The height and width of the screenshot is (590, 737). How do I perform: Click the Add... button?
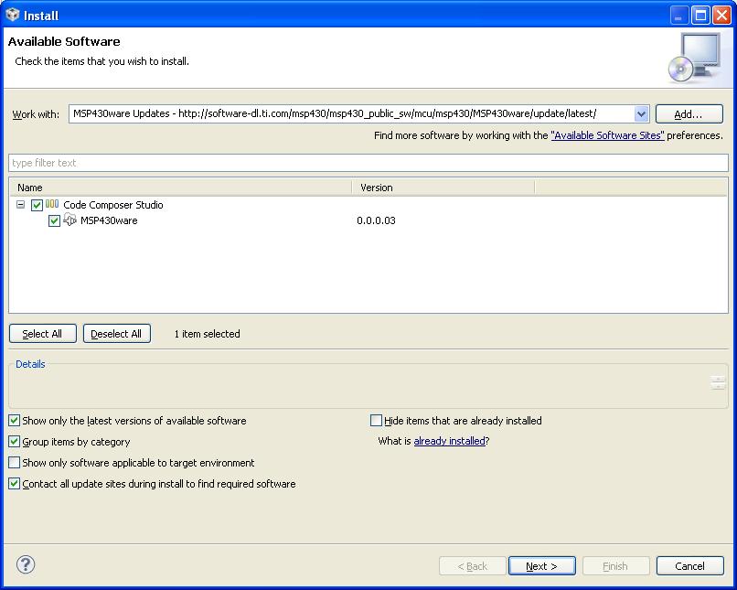pos(689,113)
